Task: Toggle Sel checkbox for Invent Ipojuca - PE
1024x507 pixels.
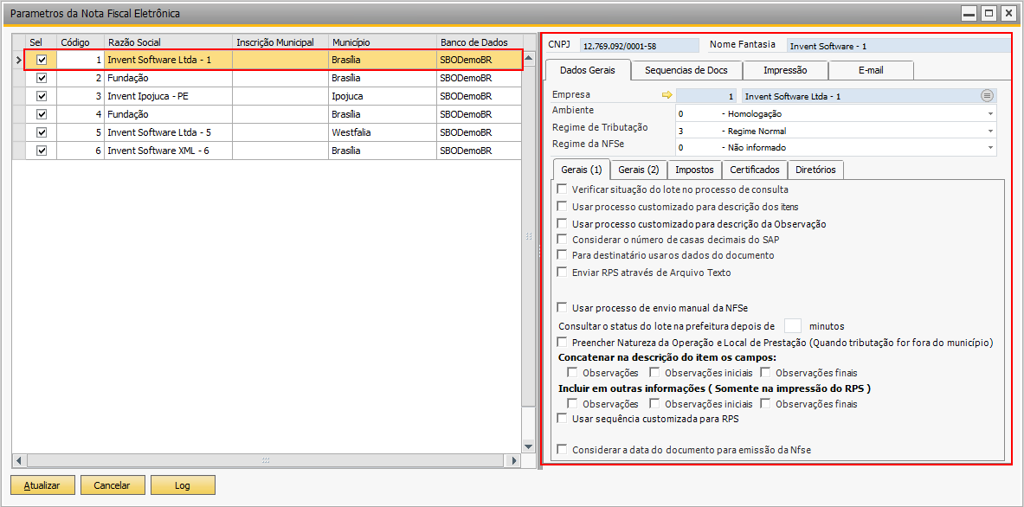Action: [x=42, y=96]
